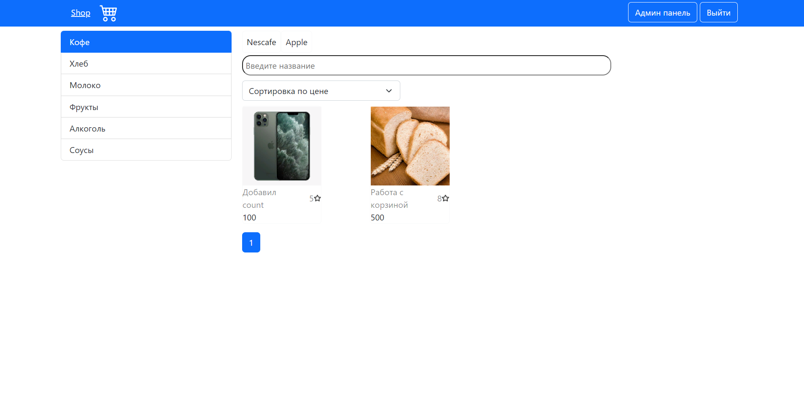Click the Выйти button
This screenshot has width=804, height=400.
(x=718, y=12)
